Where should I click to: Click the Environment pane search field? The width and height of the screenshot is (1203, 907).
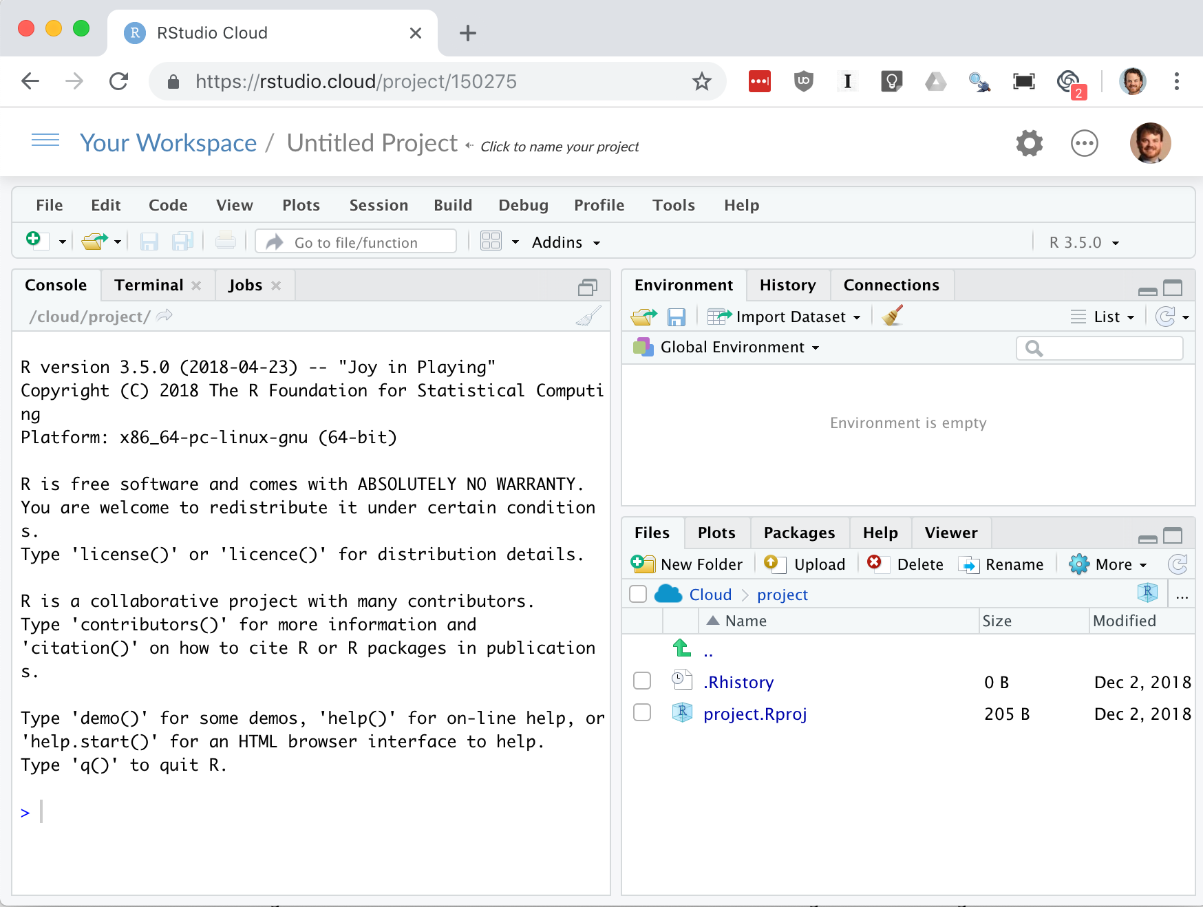pyautogui.click(x=1098, y=348)
